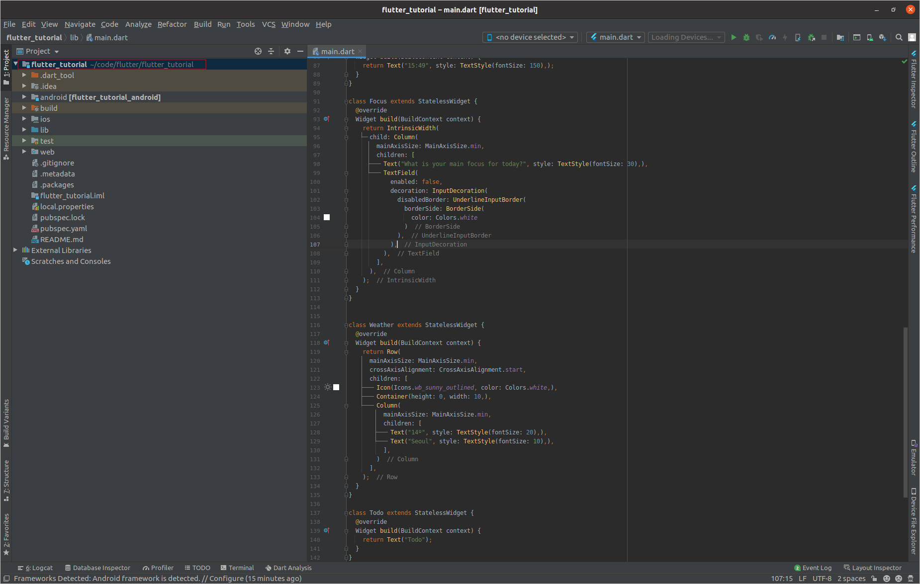Click the Search Everywhere magnifier icon
The height and width of the screenshot is (584, 920).
pos(899,37)
